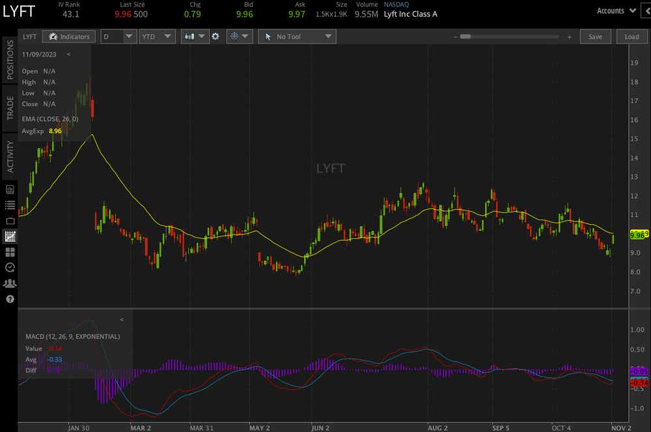
Task: Open the clock history icon in sidebar
Action: point(10,268)
